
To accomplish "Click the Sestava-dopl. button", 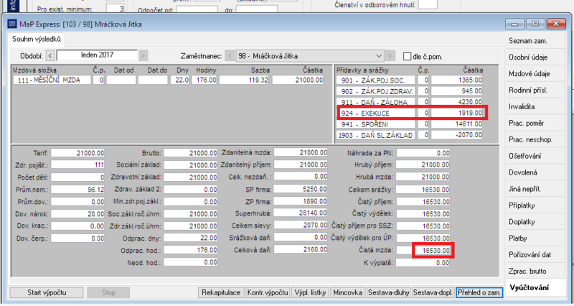I will pyautogui.click(x=433, y=292).
